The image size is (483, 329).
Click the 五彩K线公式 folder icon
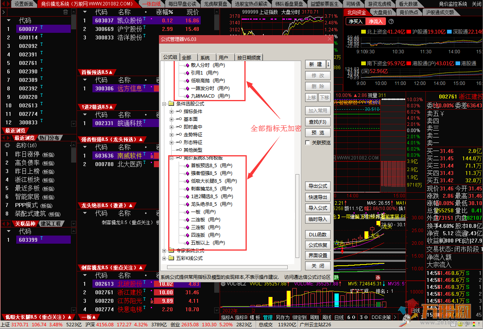coord(171,258)
